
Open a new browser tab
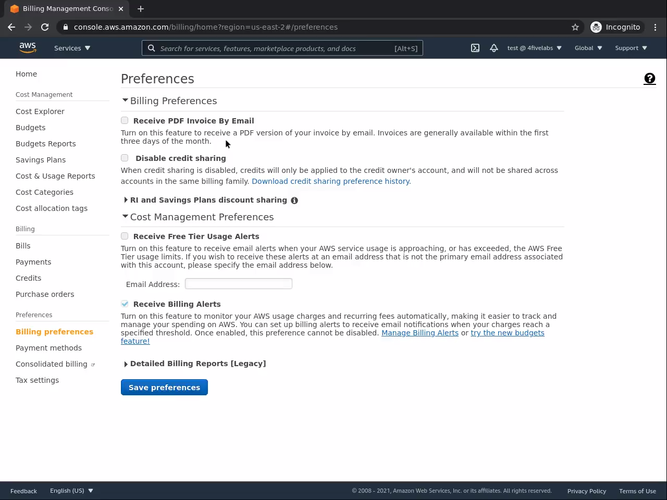pyautogui.click(x=141, y=9)
